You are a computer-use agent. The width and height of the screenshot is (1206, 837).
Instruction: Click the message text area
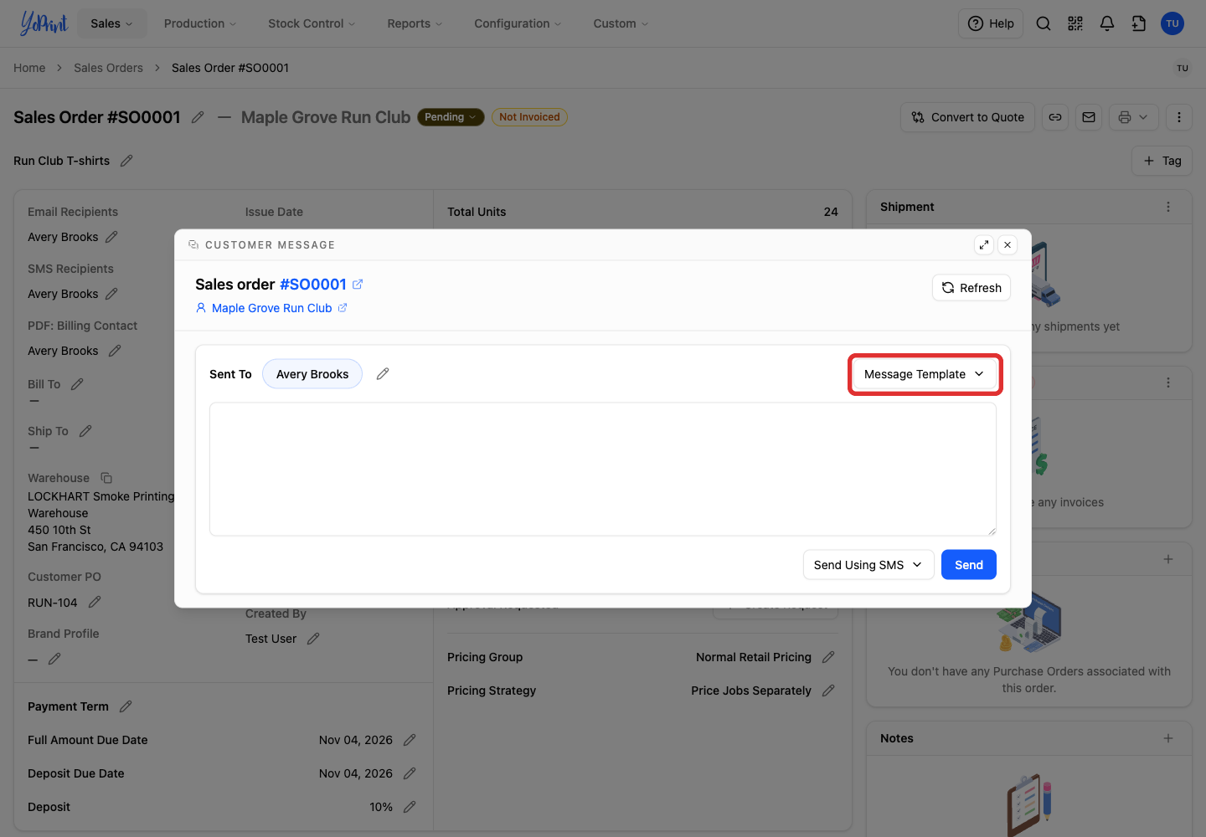603,470
